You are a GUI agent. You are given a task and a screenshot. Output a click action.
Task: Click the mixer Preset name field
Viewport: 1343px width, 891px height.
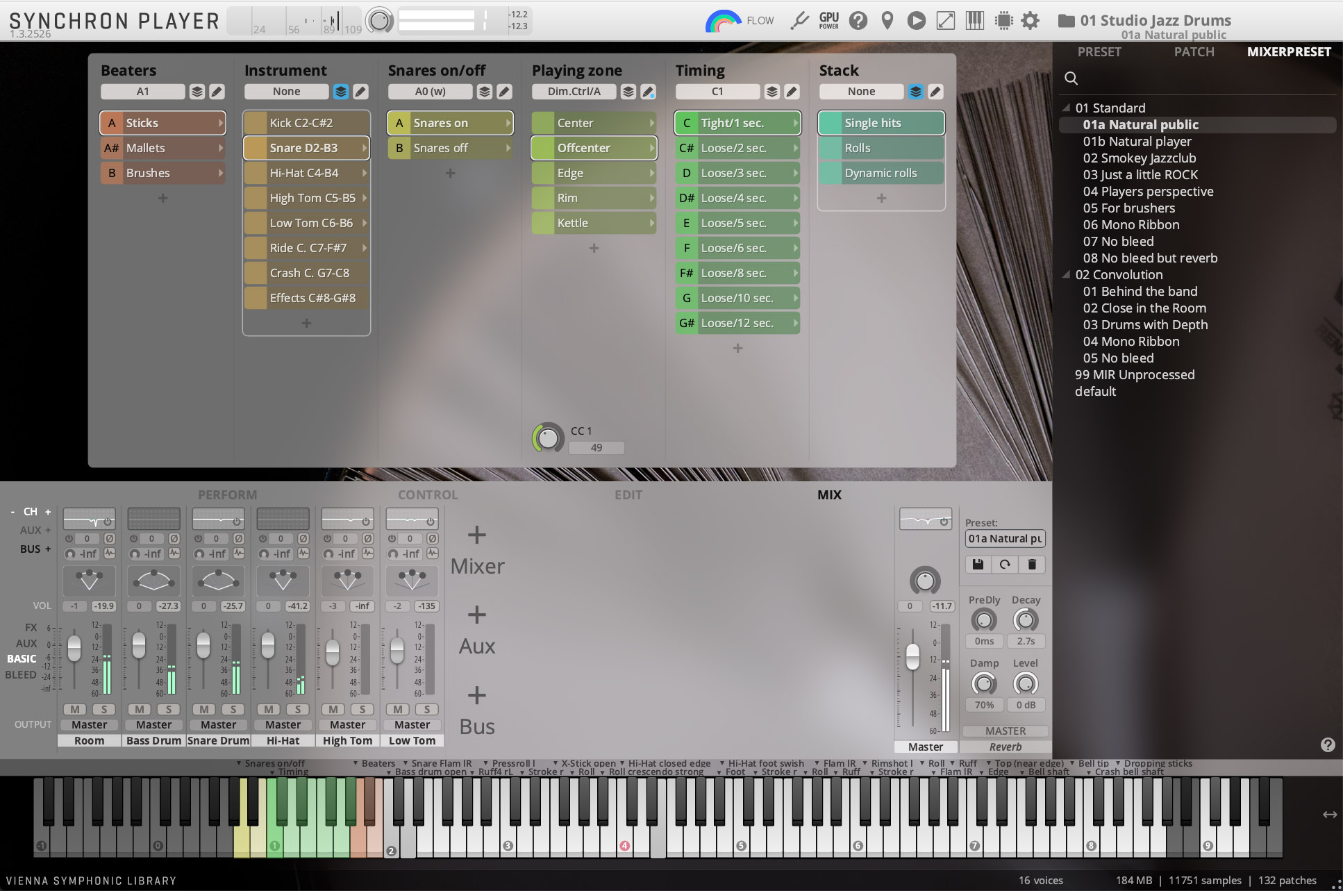[1005, 539]
